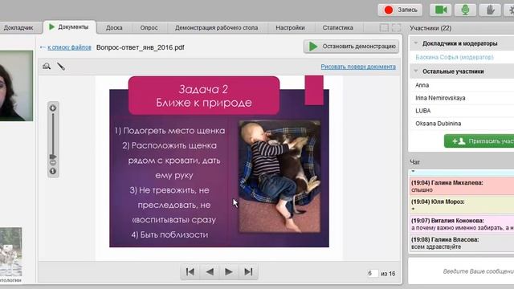Collapse Докладчики и модераторы section
The width and height of the screenshot is (514, 289).
click(x=416, y=43)
